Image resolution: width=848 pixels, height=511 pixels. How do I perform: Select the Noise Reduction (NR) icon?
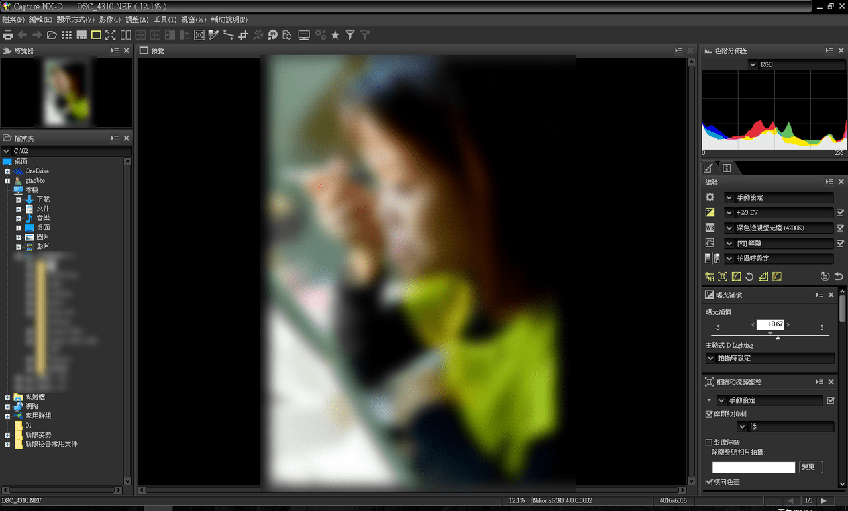tap(709, 276)
